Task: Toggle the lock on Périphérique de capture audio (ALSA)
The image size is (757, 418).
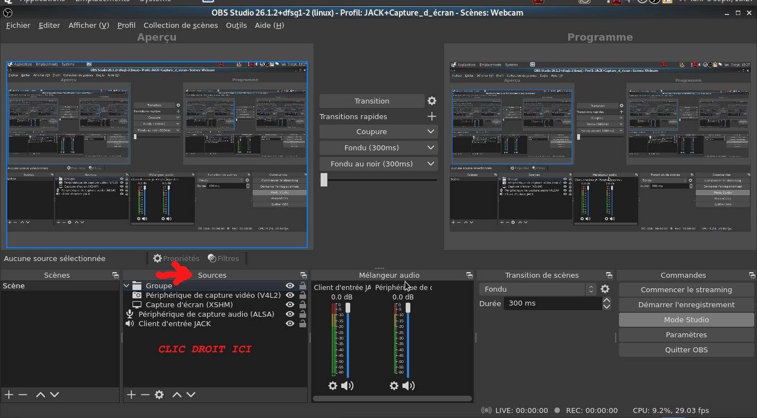Action: pyautogui.click(x=303, y=314)
